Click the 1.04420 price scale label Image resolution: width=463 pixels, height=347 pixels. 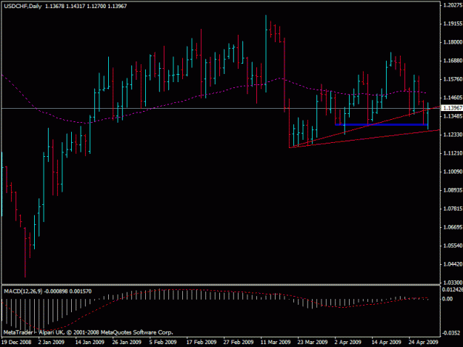pyautogui.click(x=453, y=264)
